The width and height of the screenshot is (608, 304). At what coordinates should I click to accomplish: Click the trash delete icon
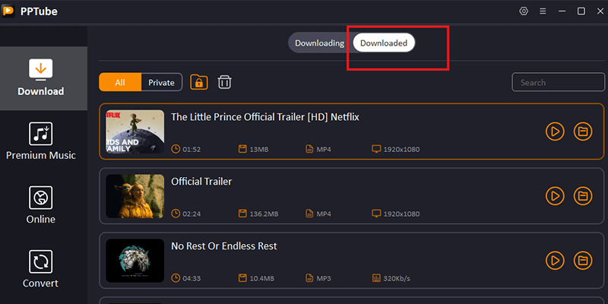click(225, 82)
